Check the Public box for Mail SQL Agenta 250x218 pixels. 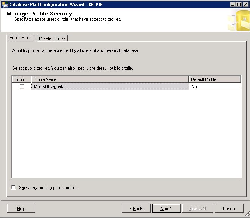pos(22,87)
